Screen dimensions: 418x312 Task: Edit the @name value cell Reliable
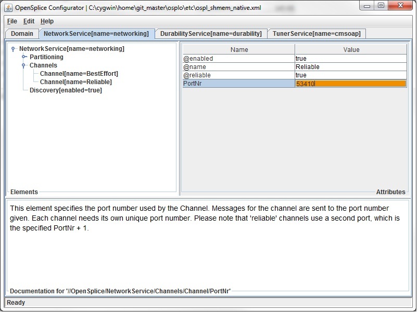(351, 66)
